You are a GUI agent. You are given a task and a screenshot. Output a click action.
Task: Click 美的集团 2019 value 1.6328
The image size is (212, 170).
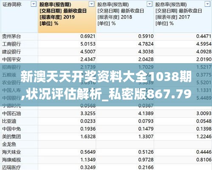[88, 137]
